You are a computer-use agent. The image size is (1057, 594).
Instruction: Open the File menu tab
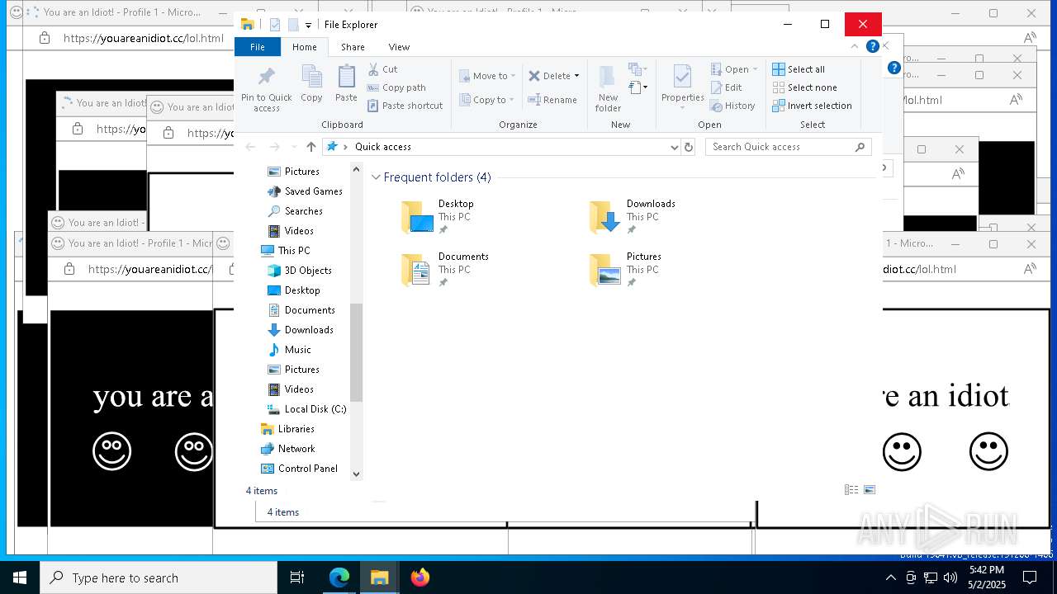tap(258, 47)
